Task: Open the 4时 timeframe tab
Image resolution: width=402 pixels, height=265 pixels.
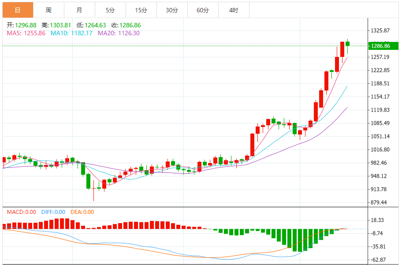Action: [234, 10]
